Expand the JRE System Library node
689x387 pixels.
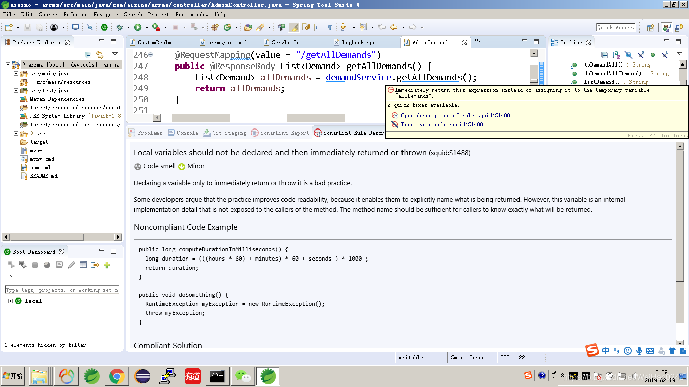pyautogui.click(x=16, y=116)
